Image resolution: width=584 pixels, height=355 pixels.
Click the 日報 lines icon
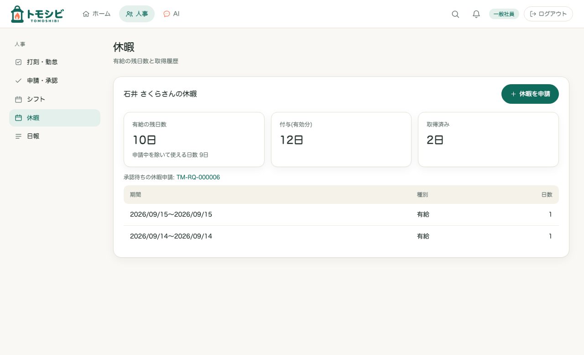(x=18, y=136)
